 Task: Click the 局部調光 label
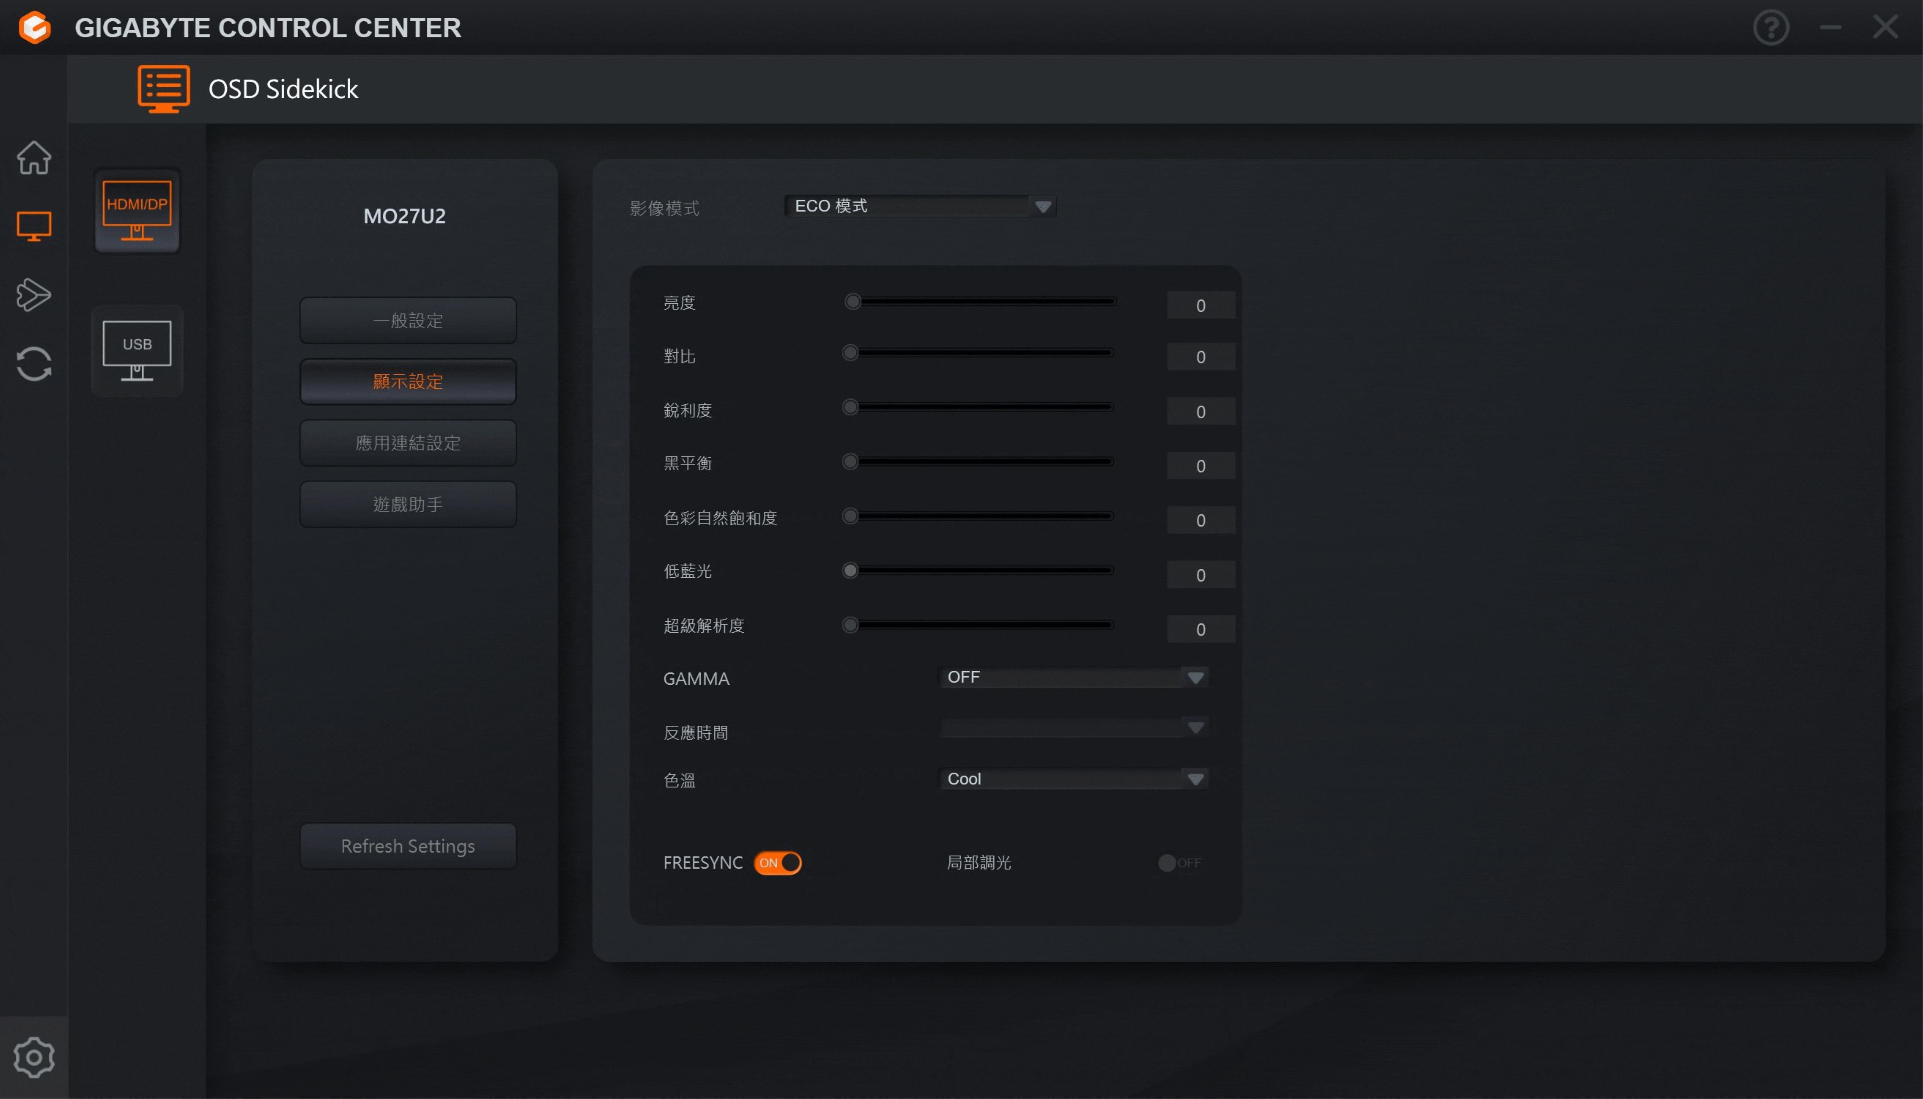coord(979,862)
